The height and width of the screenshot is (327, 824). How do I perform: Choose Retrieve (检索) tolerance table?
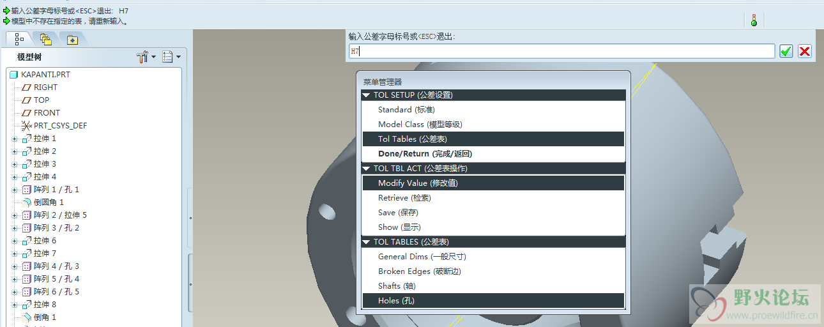(x=493, y=198)
